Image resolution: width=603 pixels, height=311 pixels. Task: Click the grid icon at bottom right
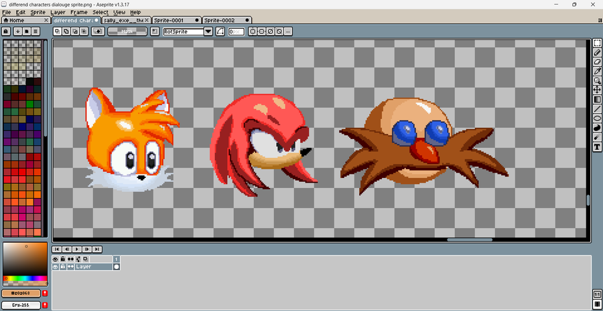pos(597,305)
